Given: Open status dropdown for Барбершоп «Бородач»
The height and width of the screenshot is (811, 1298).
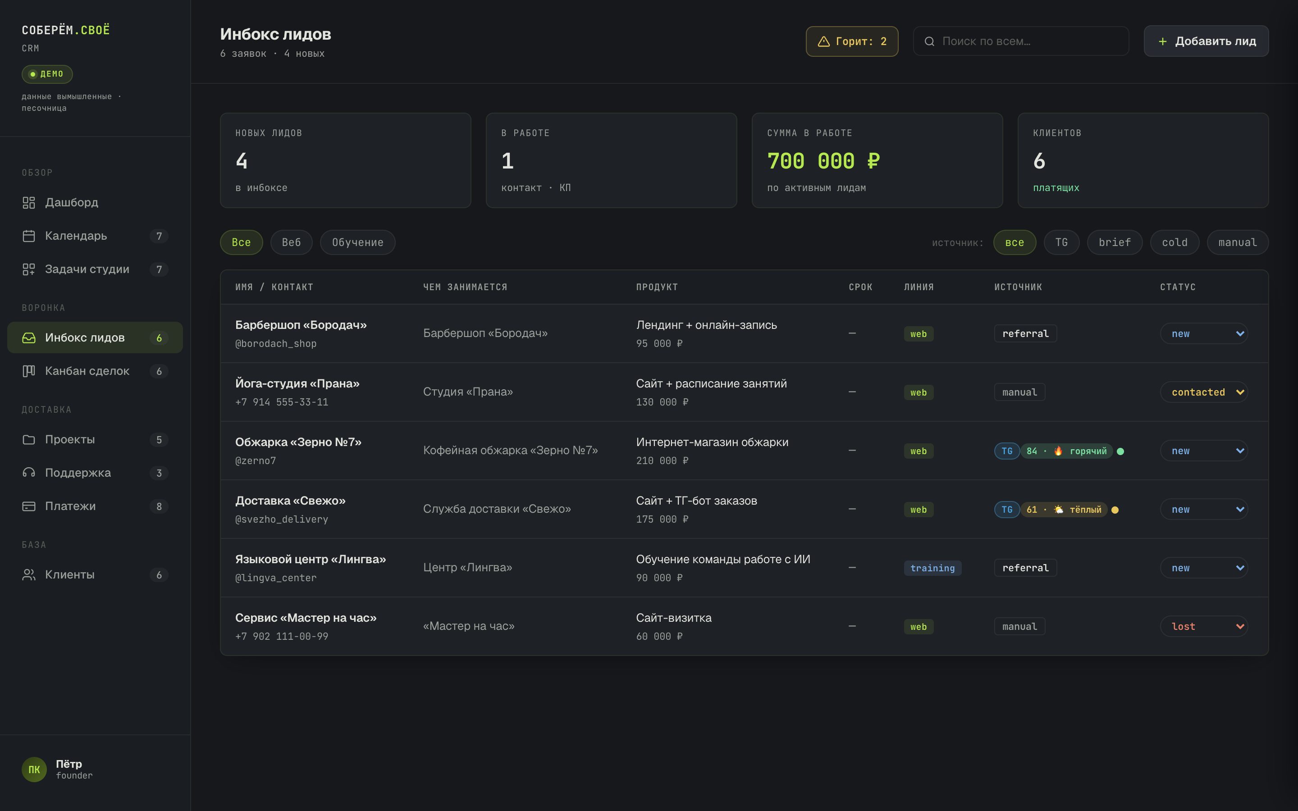Looking at the screenshot, I should pyautogui.click(x=1204, y=333).
